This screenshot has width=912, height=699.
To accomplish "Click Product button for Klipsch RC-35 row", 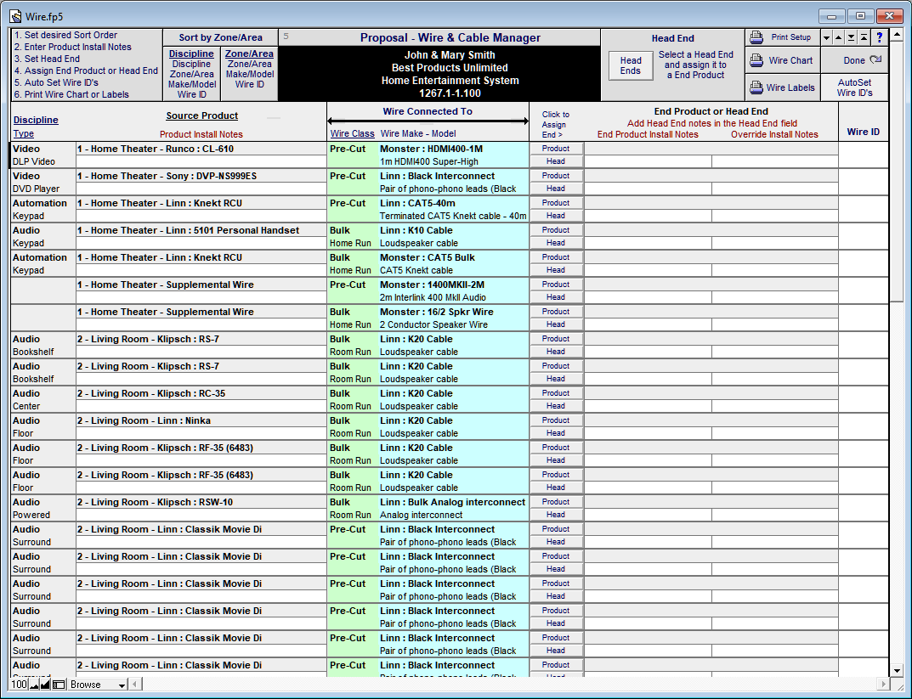I will [556, 392].
